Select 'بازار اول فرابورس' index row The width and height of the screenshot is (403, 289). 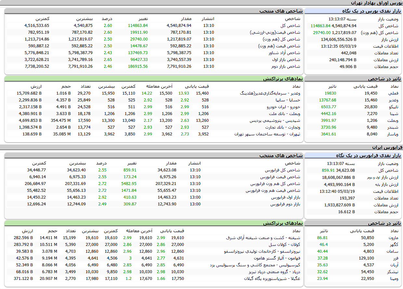pyautogui.click(x=154, y=197)
